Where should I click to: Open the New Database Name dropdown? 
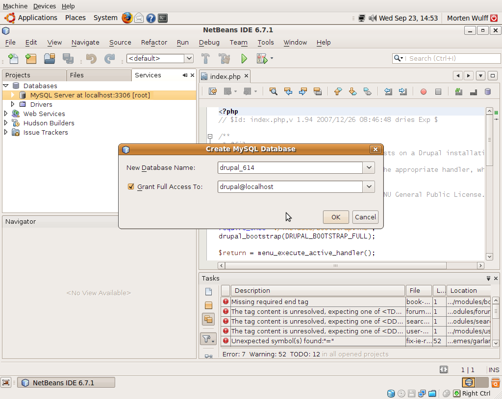tap(369, 167)
